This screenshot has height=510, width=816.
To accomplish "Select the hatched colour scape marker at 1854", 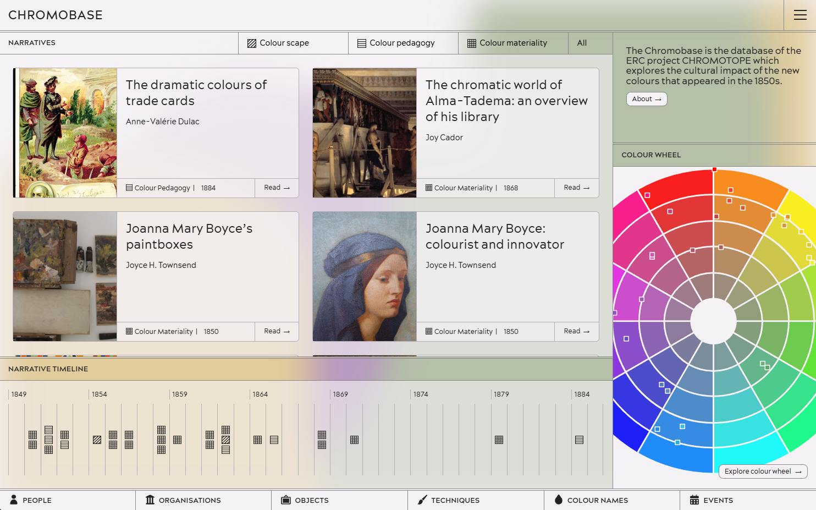I will (x=97, y=440).
